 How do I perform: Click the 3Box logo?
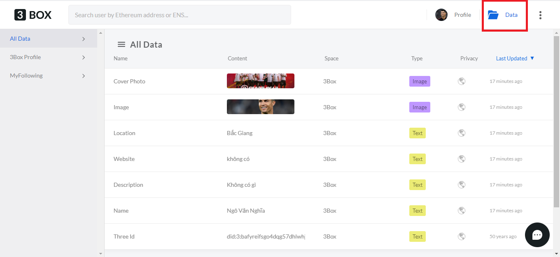(x=33, y=15)
